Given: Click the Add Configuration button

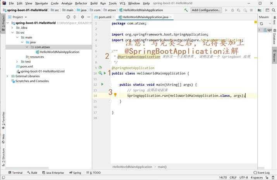Looking at the screenshot, I should (x=206, y=10).
